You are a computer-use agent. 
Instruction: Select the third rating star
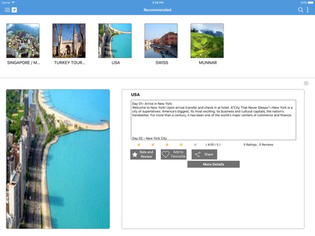click(167, 144)
